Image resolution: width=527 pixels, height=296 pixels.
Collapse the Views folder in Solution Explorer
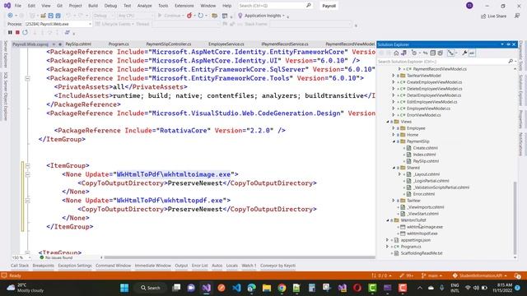tap(388, 122)
